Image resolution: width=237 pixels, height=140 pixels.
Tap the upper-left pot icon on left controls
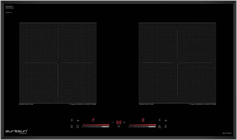[72, 120]
